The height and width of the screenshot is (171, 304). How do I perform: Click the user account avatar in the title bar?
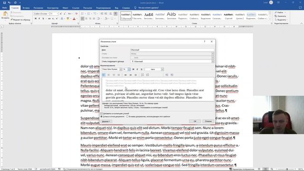(271, 2)
